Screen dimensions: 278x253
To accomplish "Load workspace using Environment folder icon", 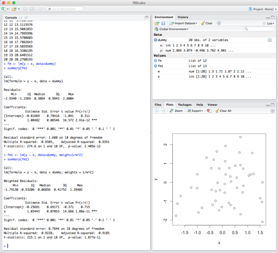I will [156, 23].
